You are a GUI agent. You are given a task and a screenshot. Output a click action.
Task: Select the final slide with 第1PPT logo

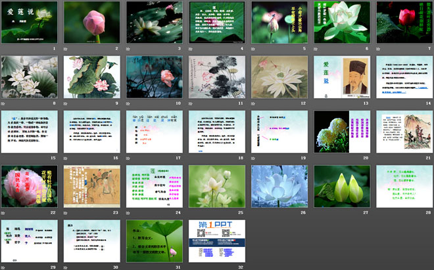click(218, 241)
